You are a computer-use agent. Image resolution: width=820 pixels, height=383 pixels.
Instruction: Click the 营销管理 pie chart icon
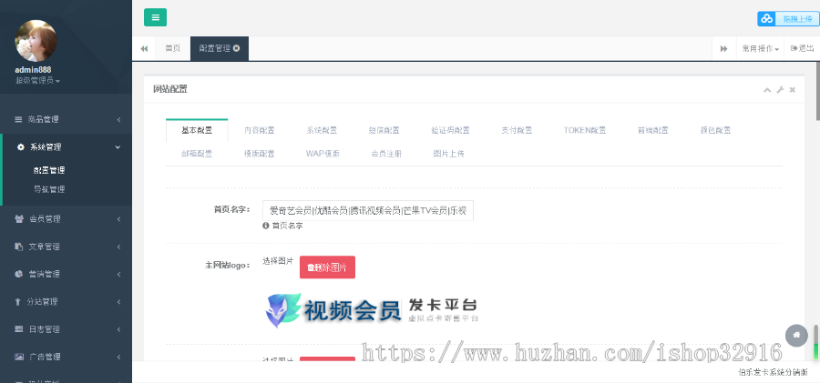click(18, 274)
